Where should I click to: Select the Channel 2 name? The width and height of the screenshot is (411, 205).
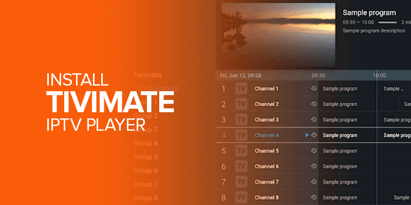click(x=267, y=104)
